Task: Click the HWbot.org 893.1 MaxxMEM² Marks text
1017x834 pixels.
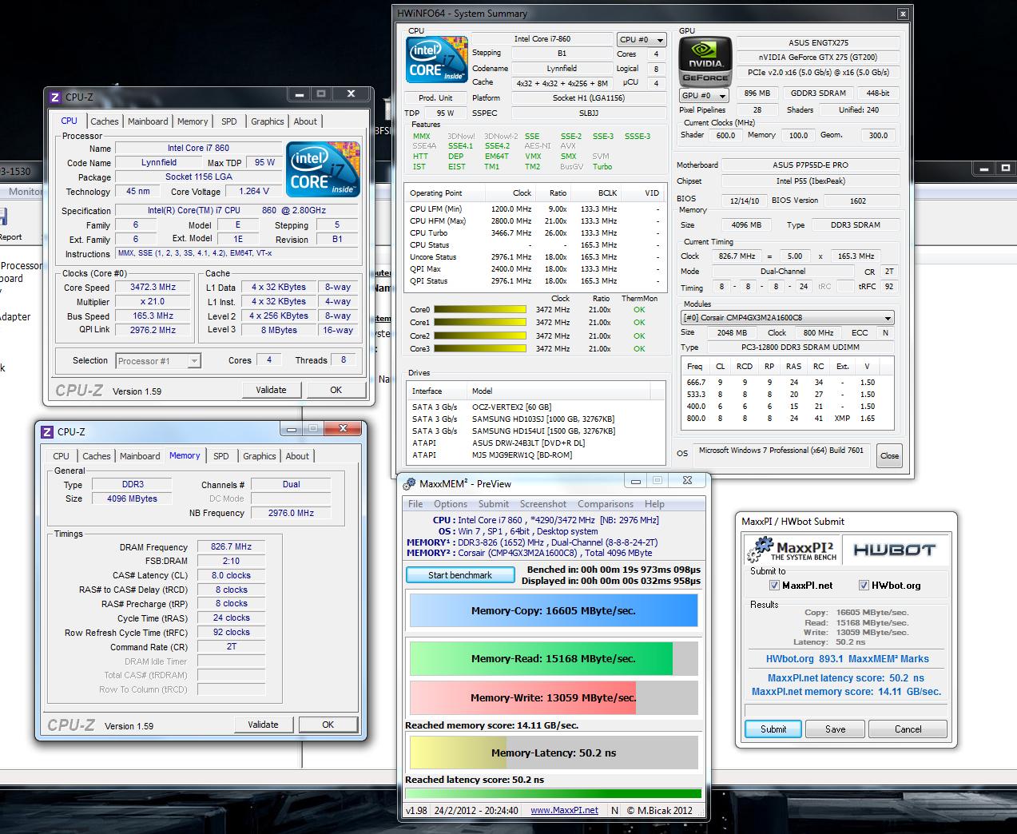Action: (x=848, y=659)
